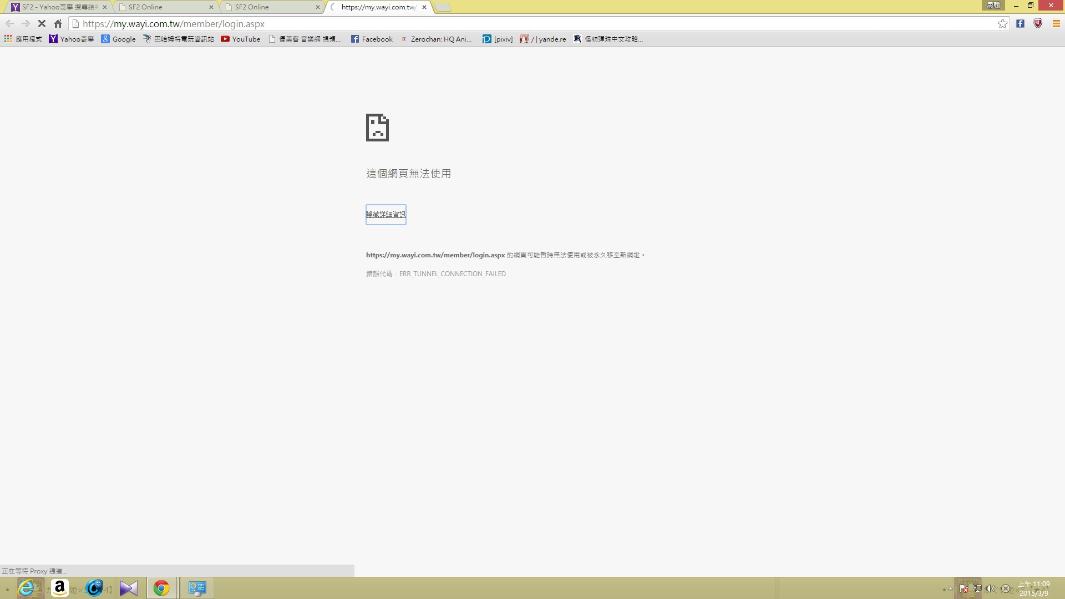This screenshot has height=599, width=1065.
Task: Click the volume speaker tray icon
Action: point(990,588)
